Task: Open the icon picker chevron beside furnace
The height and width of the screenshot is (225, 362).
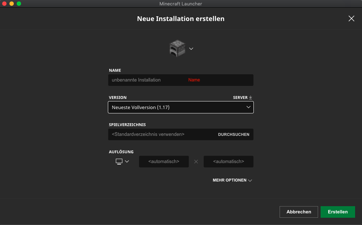Action: tap(191, 49)
